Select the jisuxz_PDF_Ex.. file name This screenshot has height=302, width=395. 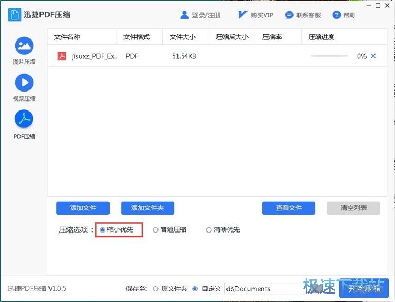[x=94, y=56]
